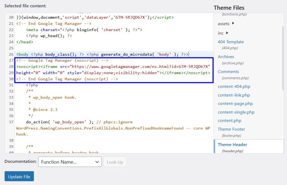Click the 'Selected file content:' label
The image size is (287, 185).
[25, 6]
